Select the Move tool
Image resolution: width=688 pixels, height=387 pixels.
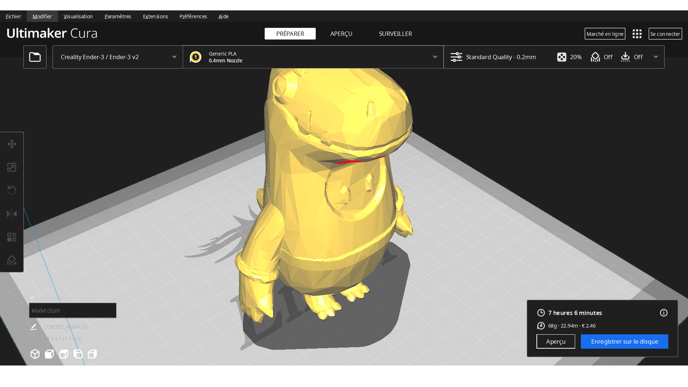point(12,144)
